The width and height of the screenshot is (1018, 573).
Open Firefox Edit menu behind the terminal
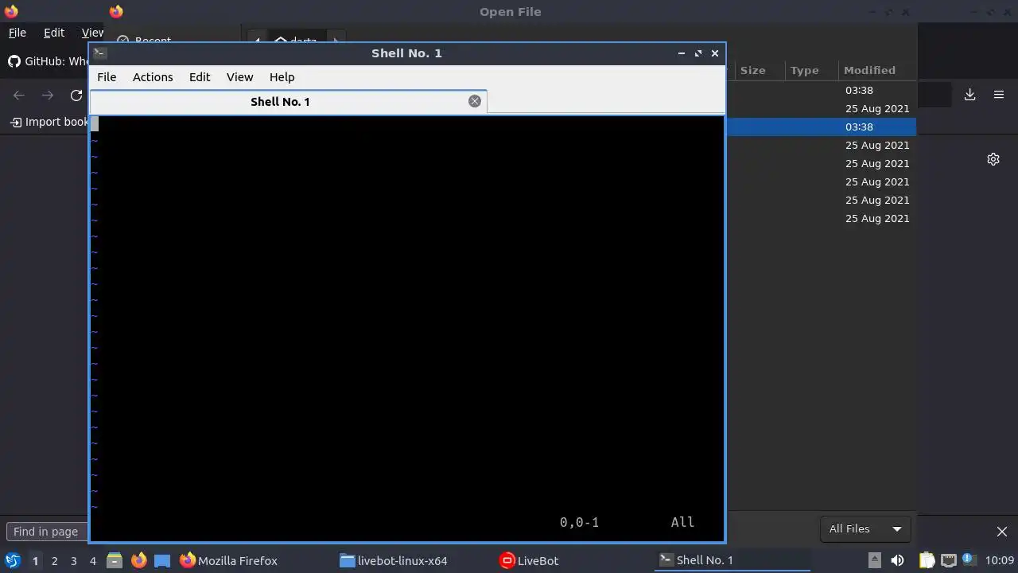pos(54,33)
